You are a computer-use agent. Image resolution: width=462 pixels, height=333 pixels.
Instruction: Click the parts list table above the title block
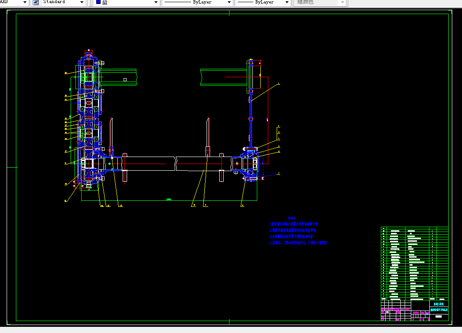(414, 262)
